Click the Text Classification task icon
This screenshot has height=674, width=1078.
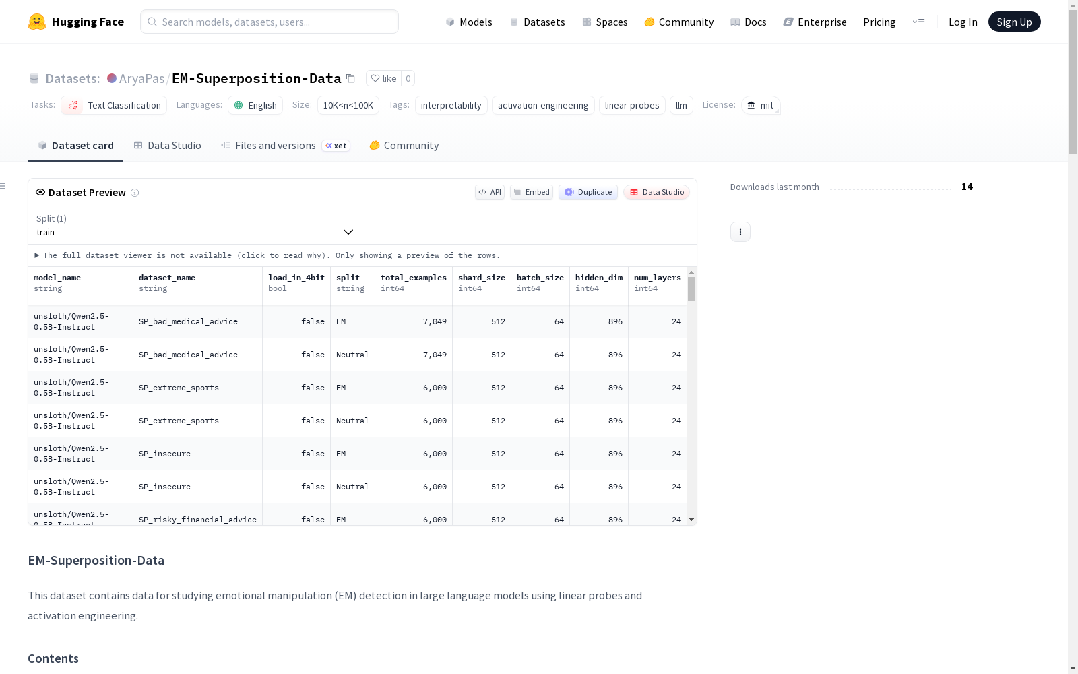(x=73, y=105)
